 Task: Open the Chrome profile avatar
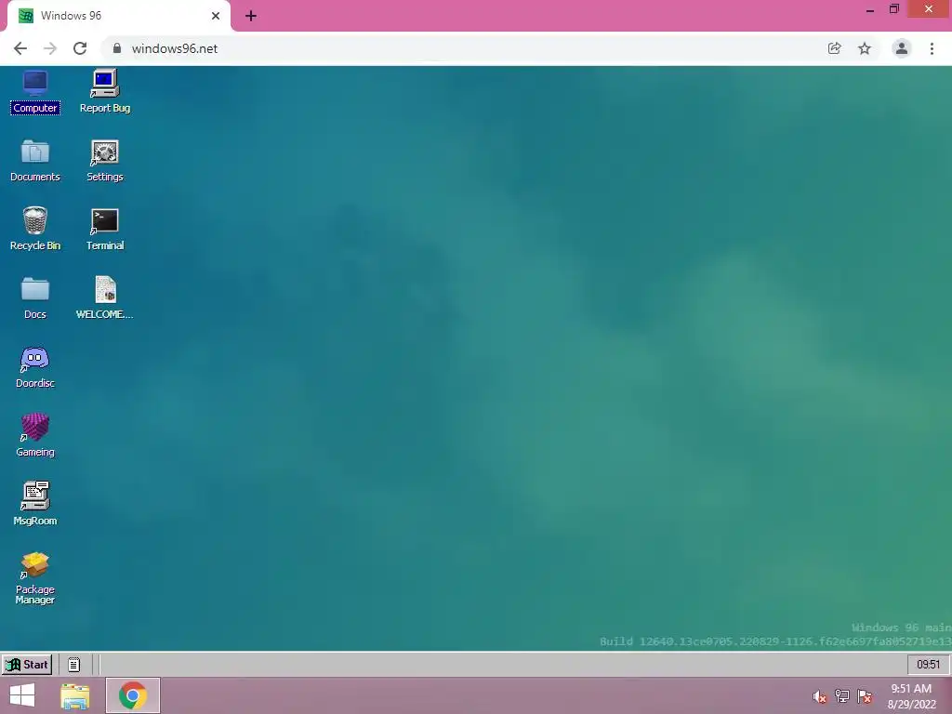[x=902, y=48]
